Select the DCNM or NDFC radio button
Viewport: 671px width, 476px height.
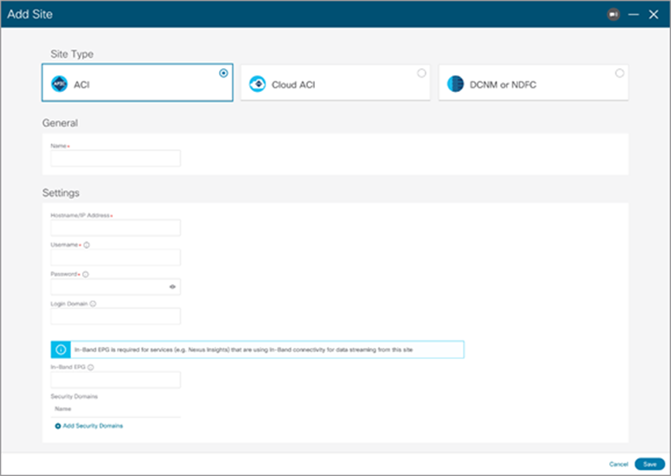tap(619, 74)
